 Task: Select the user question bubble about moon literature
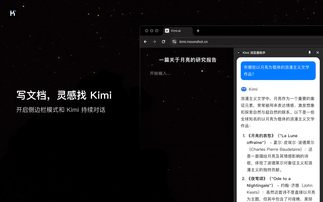tap(278, 71)
